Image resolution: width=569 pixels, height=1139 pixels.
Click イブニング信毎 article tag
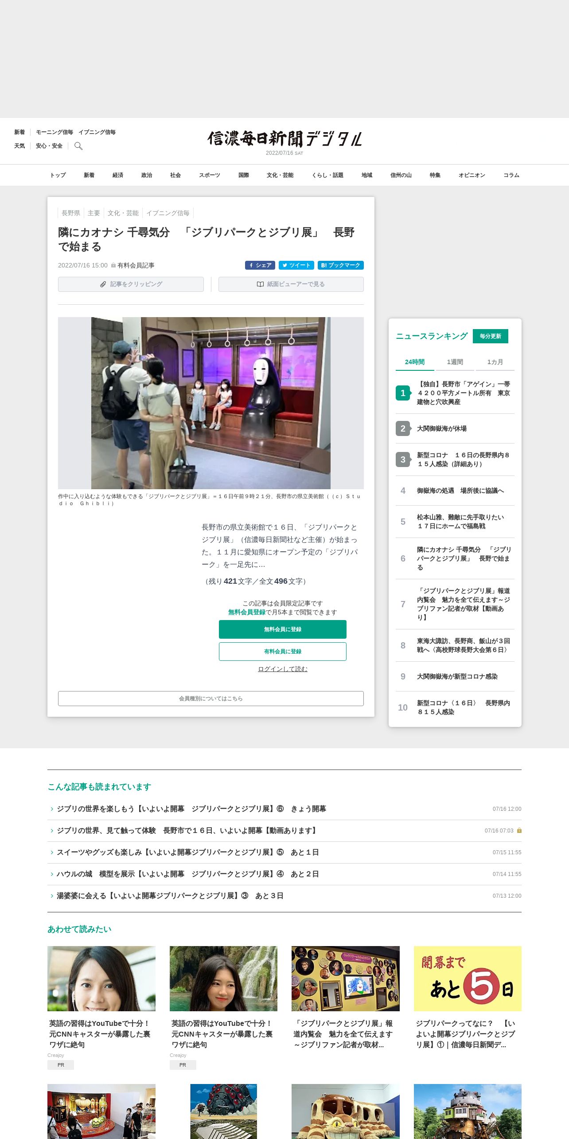(168, 213)
